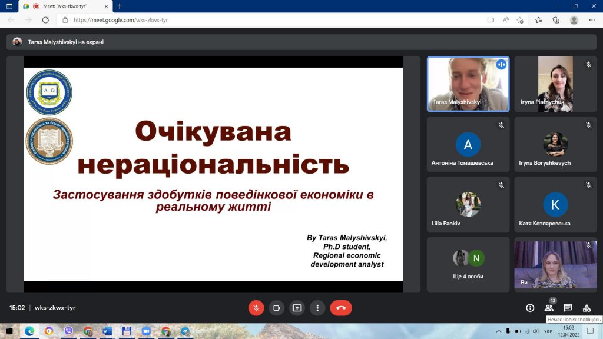Open the Activities shapes icon

[587, 308]
